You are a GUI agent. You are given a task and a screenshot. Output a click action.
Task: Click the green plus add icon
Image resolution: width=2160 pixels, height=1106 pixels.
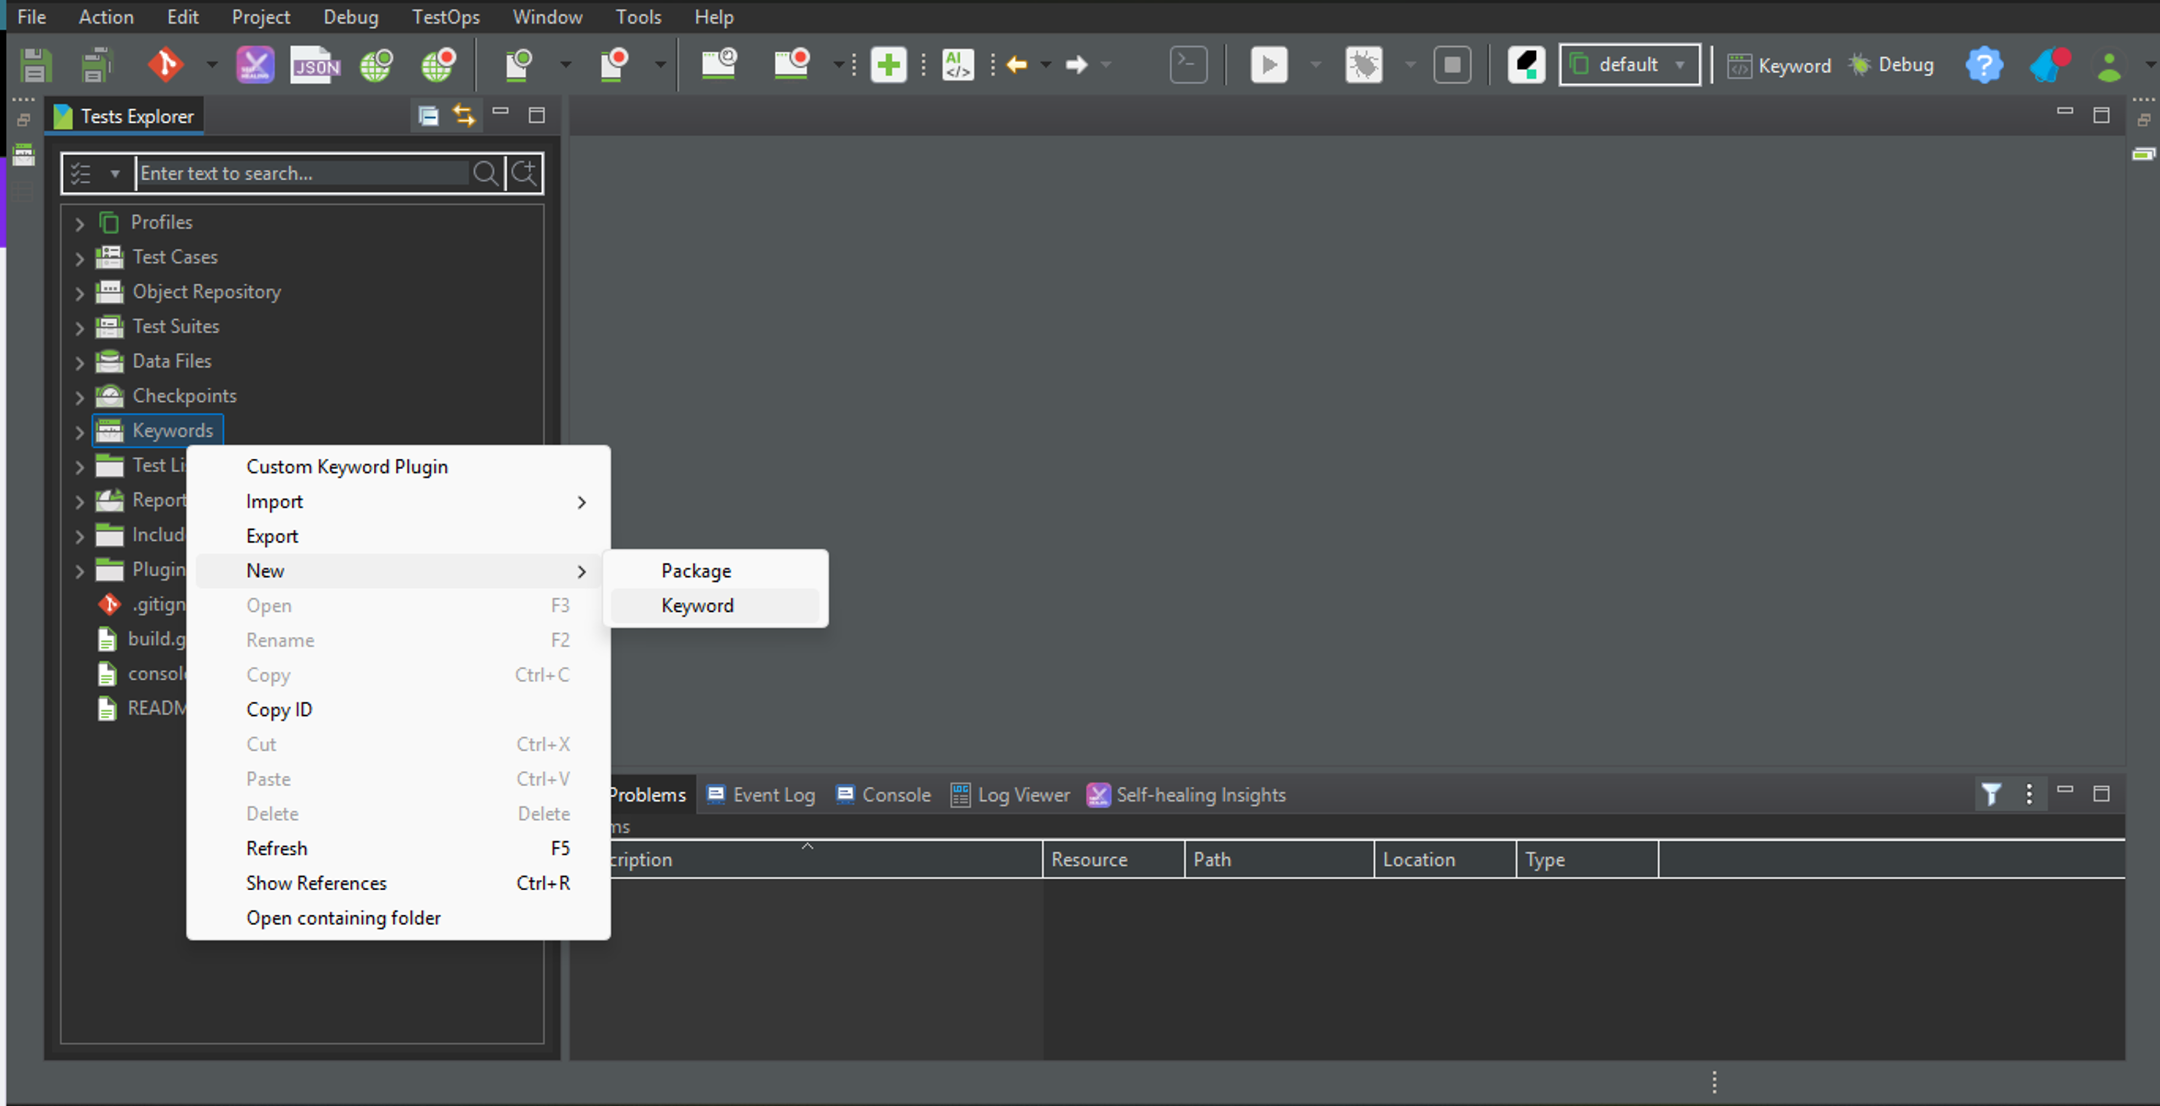coord(888,64)
